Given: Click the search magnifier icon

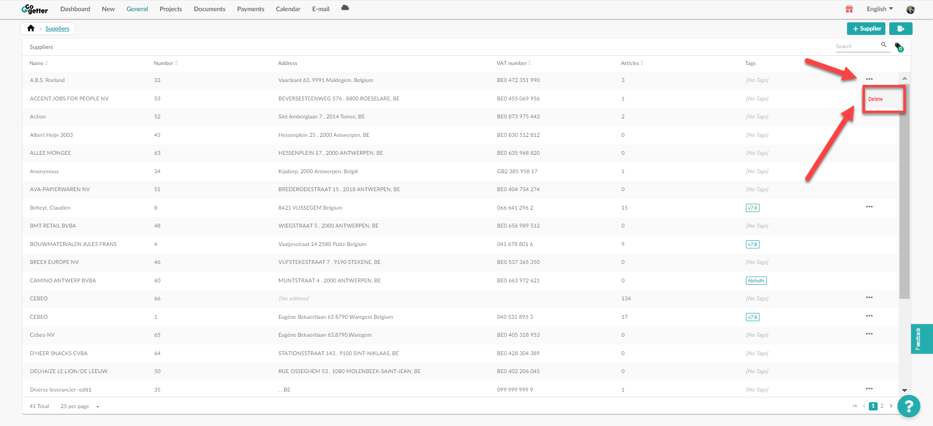Looking at the screenshot, I should 884,45.
